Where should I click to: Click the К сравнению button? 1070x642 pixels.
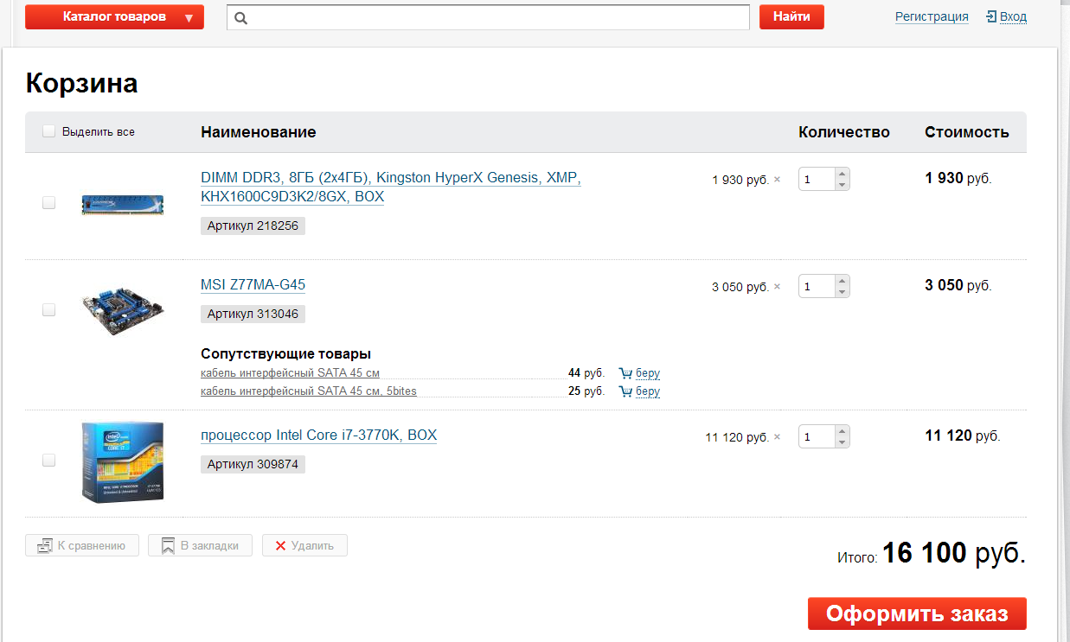coord(82,545)
